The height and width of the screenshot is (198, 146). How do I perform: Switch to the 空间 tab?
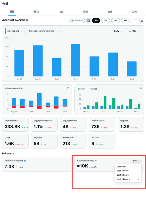click(134, 12)
